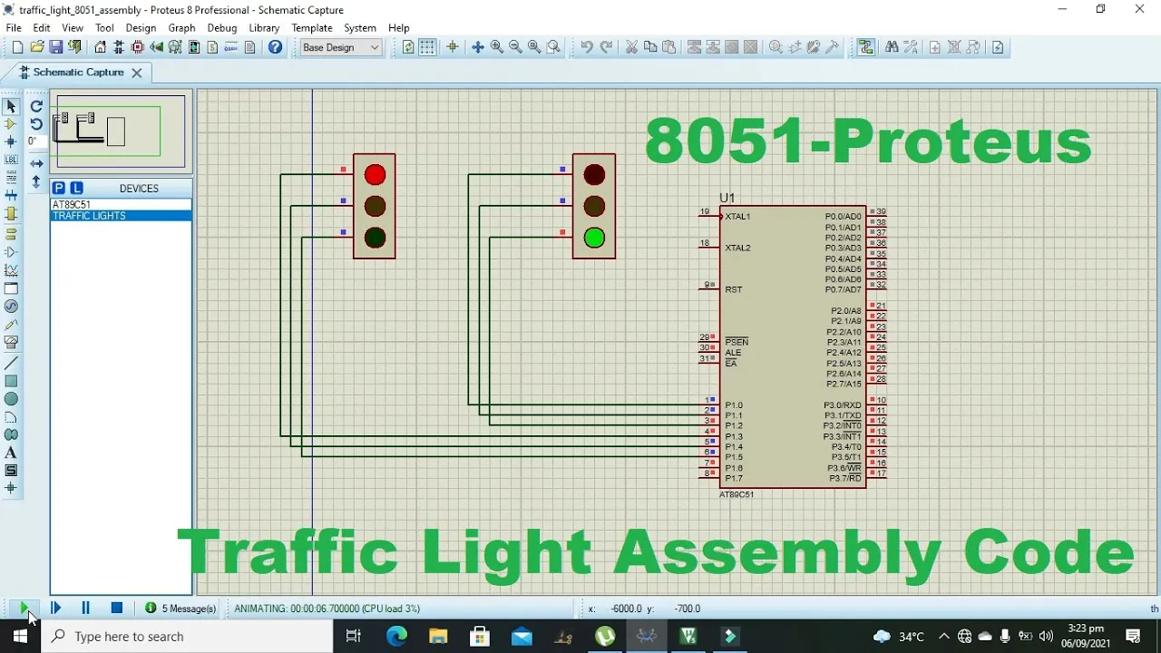Click the rotation angle input field
This screenshot has height=653, width=1161.
(35, 141)
